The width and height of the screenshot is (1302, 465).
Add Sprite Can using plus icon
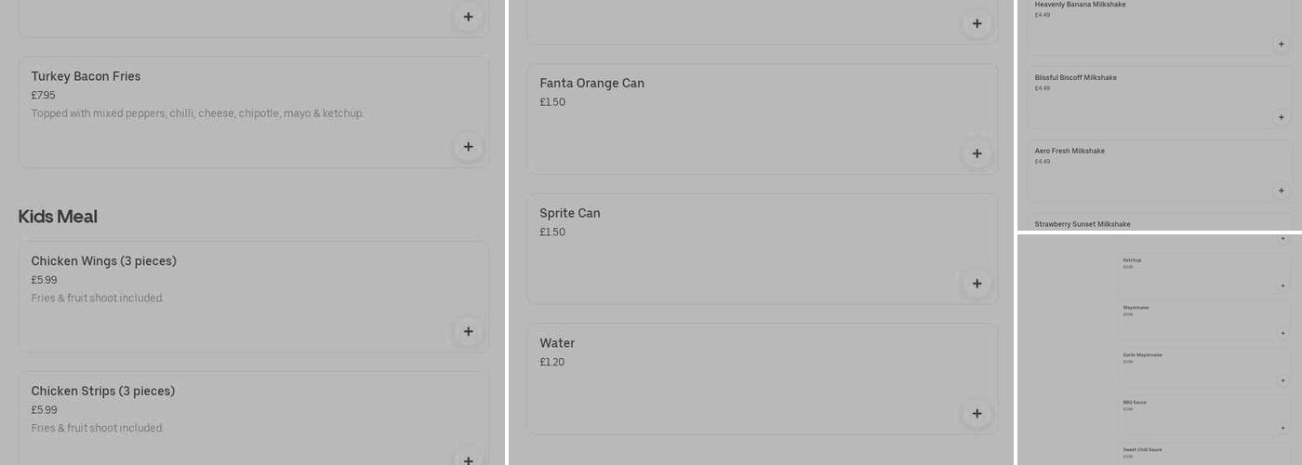point(976,284)
